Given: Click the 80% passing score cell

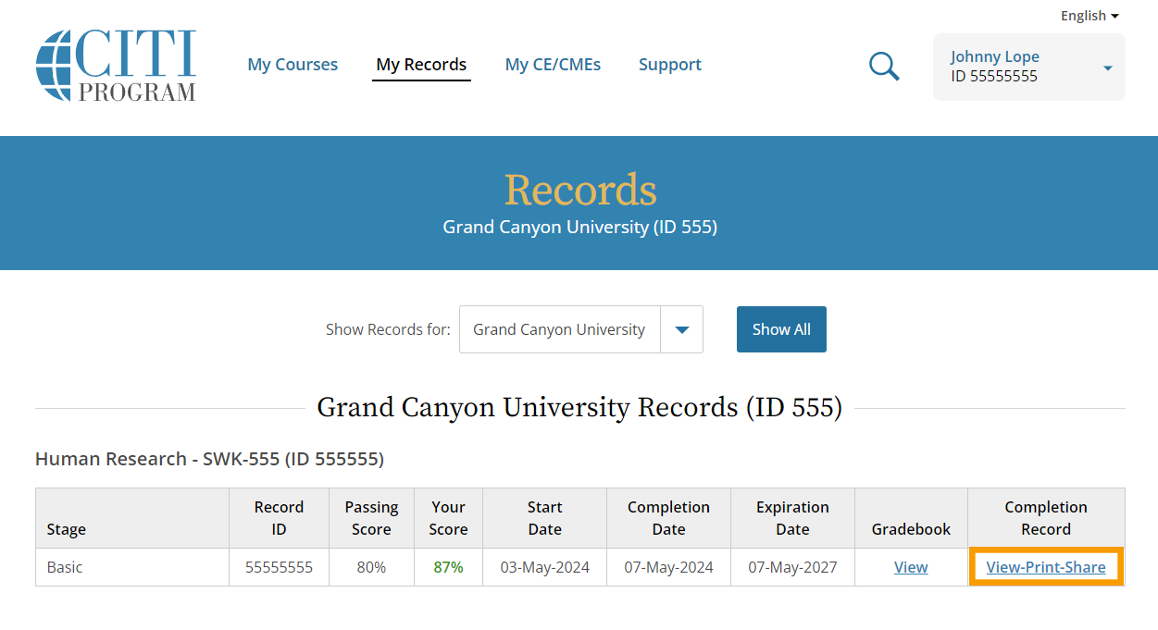Looking at the screenshot, I should point(371,567).
